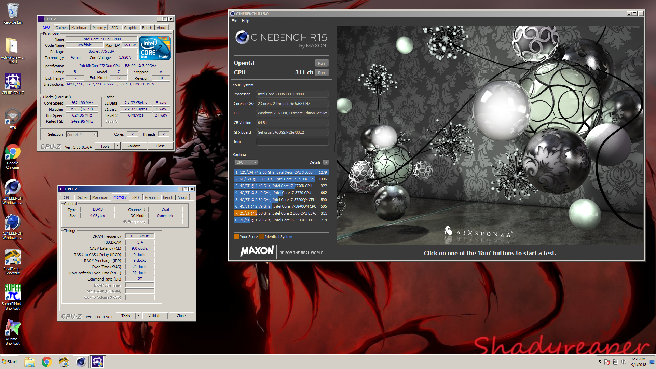The width and height of the screenshot is (656, 369).
Task: Open the first CINEBENCH Windows desktop shortcut
Action: (13, 192)
